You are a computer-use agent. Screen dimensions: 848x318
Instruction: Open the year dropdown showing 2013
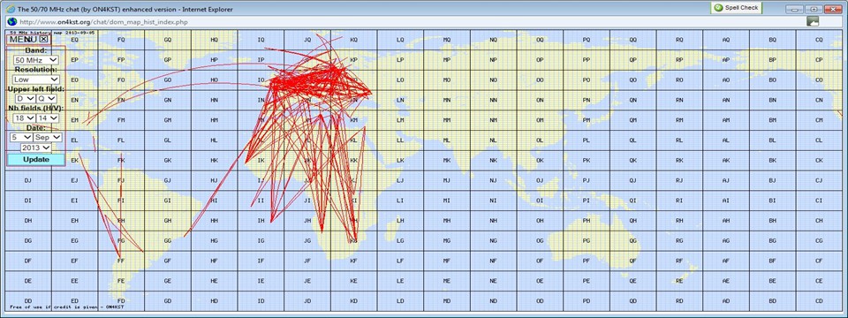pyautogui.click(x=35, y=148)
